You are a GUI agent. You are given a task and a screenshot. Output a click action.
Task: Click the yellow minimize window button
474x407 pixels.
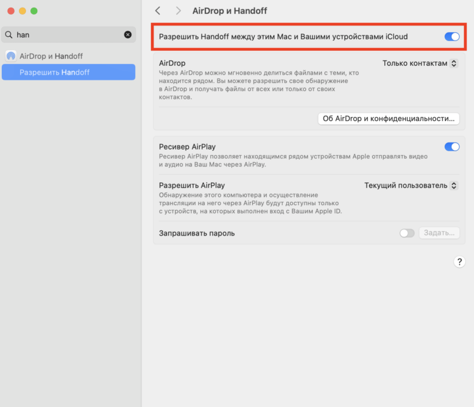pyautogui.click(x=22, y=11)
